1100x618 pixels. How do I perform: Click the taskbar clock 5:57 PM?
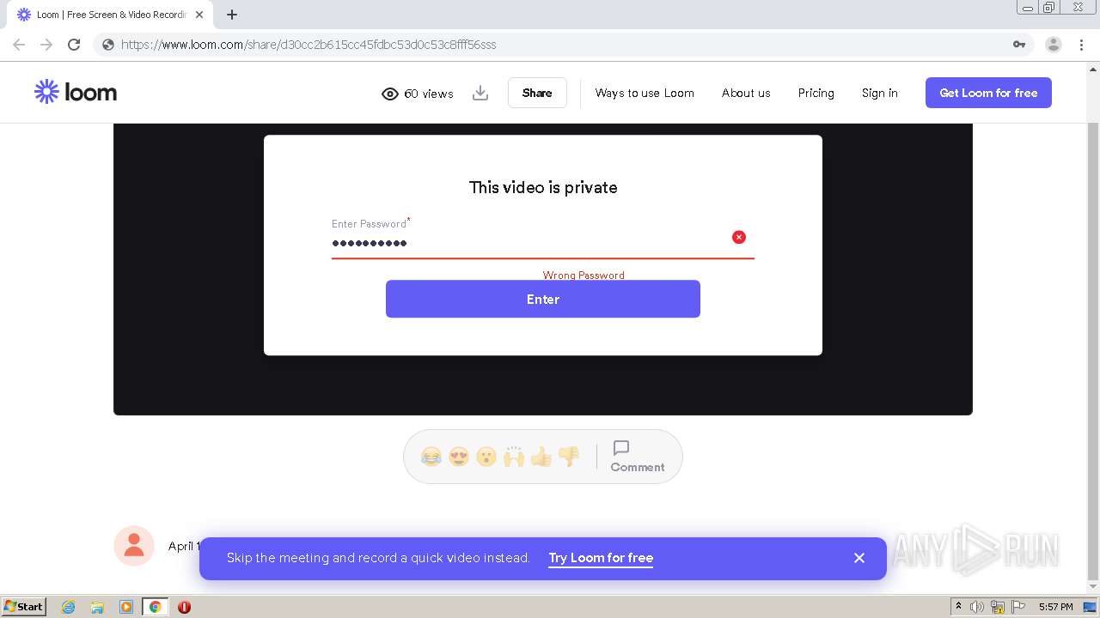tap(1055, 607)
